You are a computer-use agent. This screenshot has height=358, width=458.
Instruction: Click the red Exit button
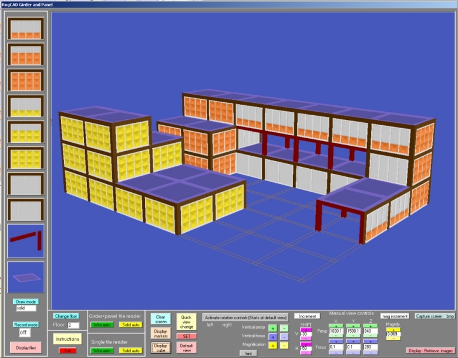(67, 350)
